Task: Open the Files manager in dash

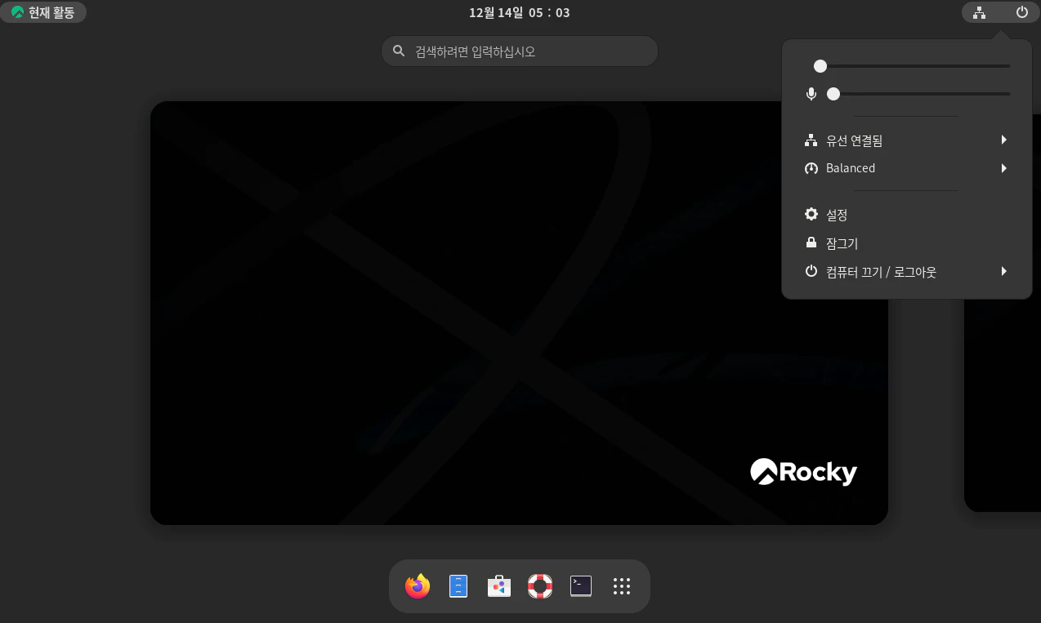Action: 458,586
